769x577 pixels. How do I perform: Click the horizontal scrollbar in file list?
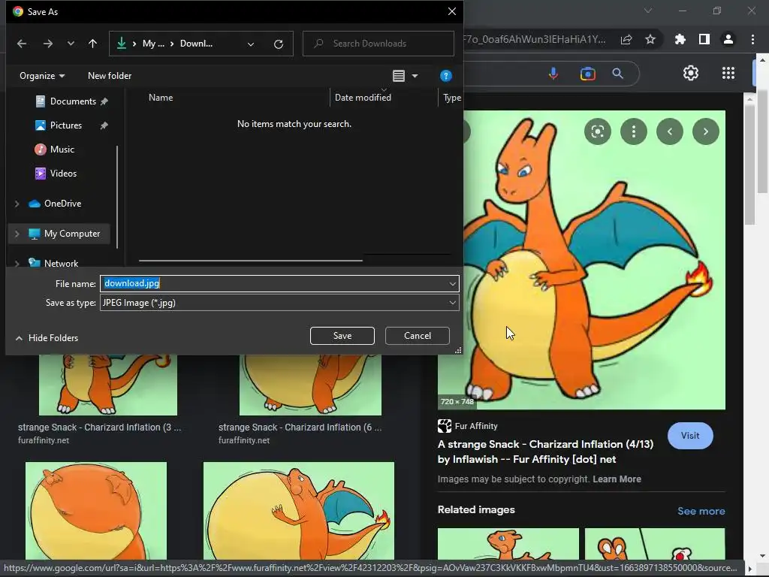251,261
